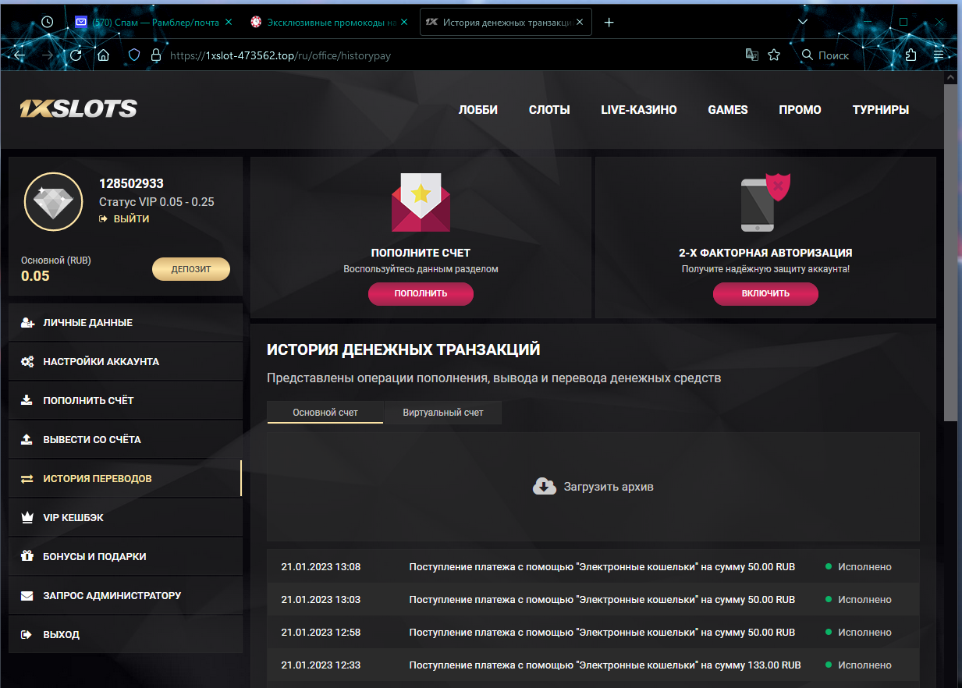Switch to the Эксклюзивные промокоды tab
Screen dimensions: 962x688
click(x=331, y=23)
